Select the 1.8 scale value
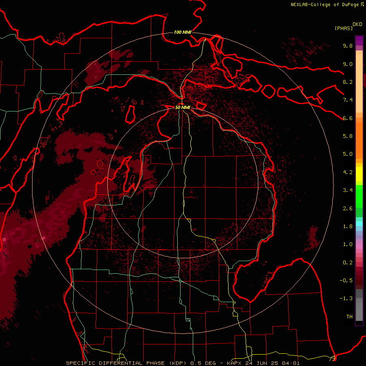 coord(348,227)
